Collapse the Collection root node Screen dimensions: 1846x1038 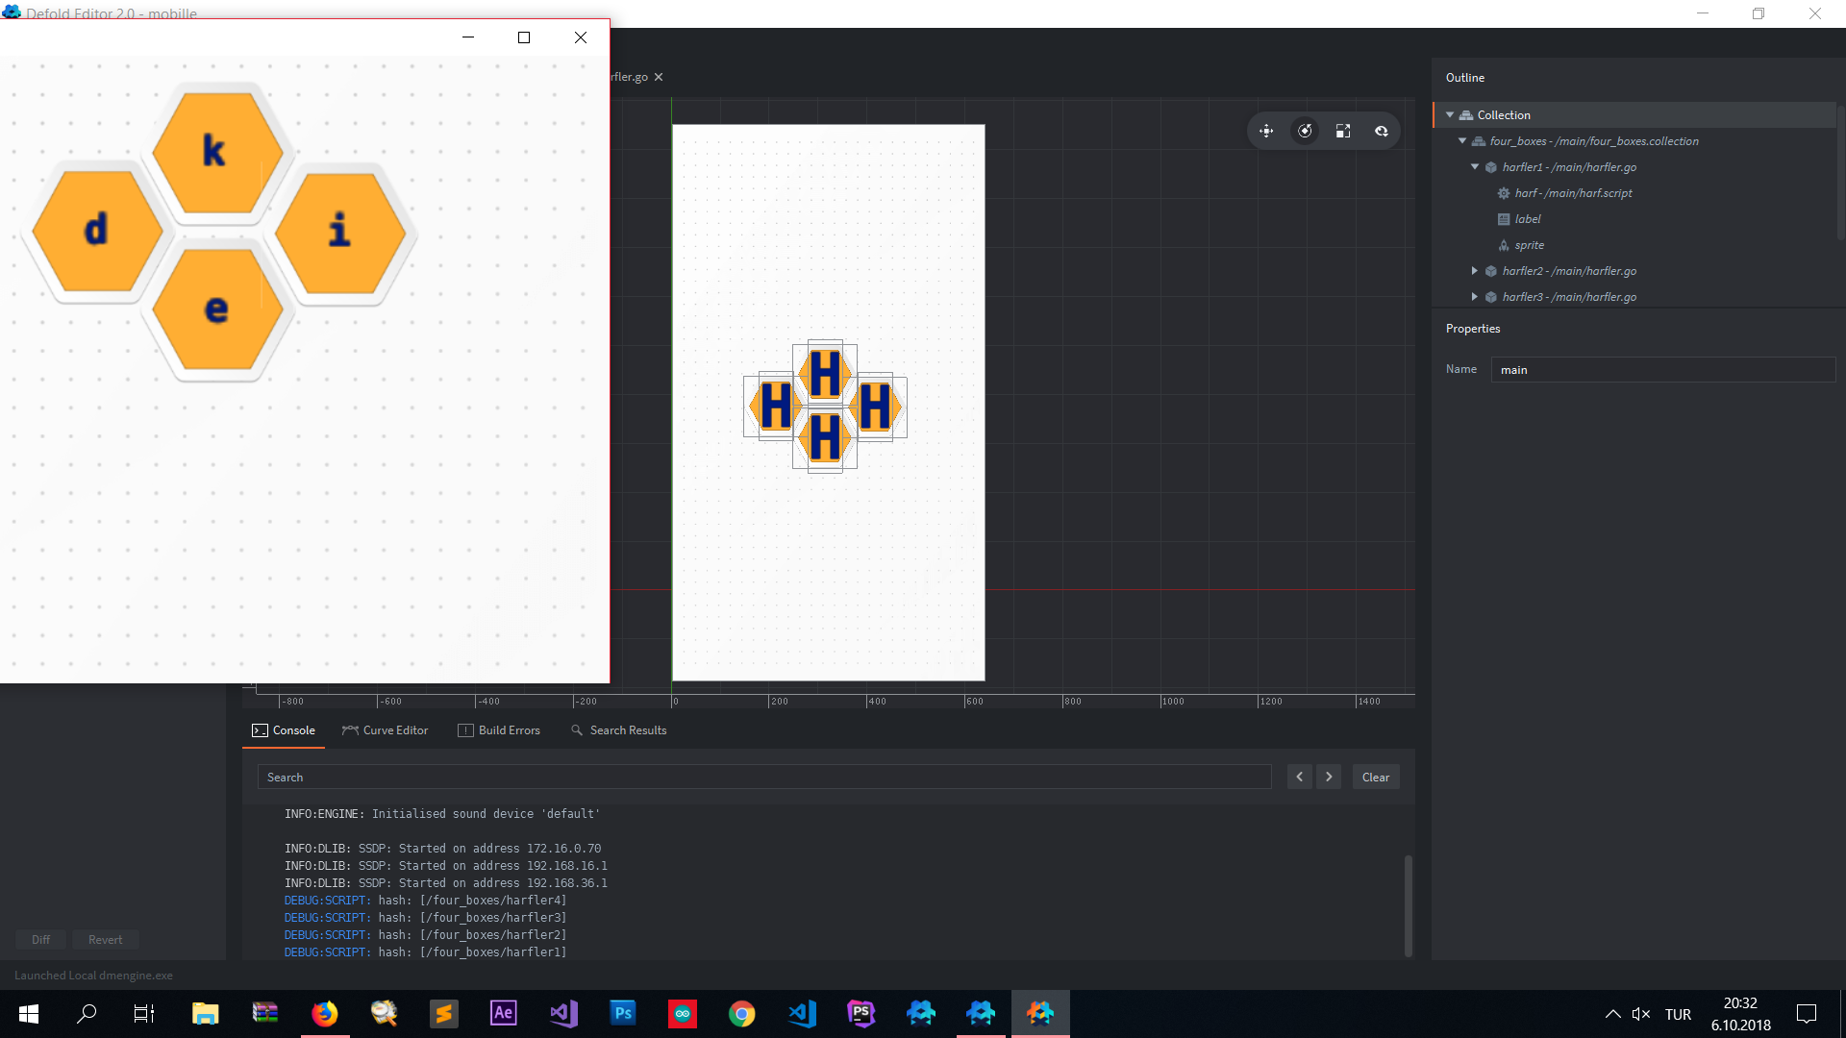(1450, 115)
